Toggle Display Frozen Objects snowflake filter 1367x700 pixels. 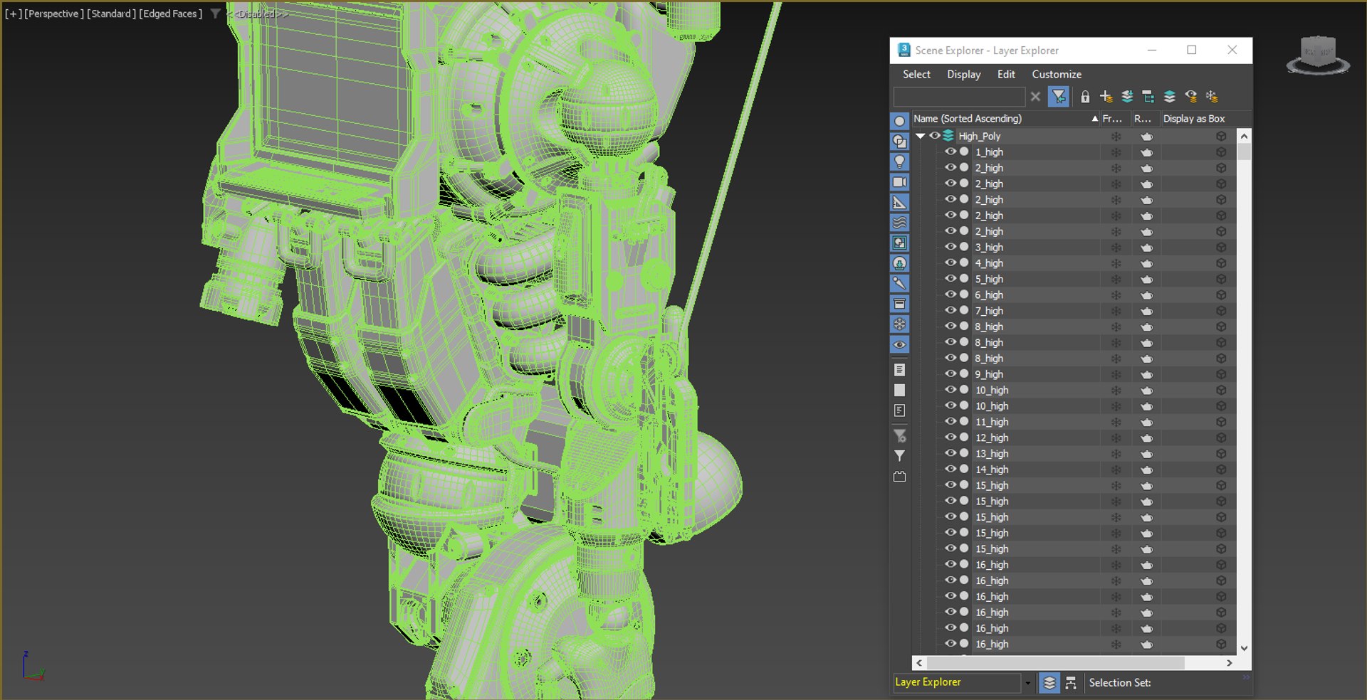[x=899, y=324]
